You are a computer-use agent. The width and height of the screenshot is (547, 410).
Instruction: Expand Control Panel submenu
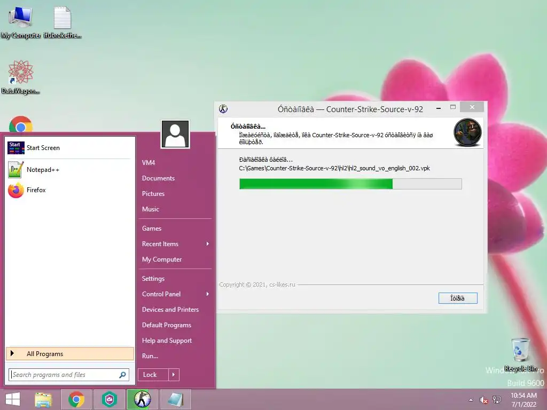click(175, 294)
